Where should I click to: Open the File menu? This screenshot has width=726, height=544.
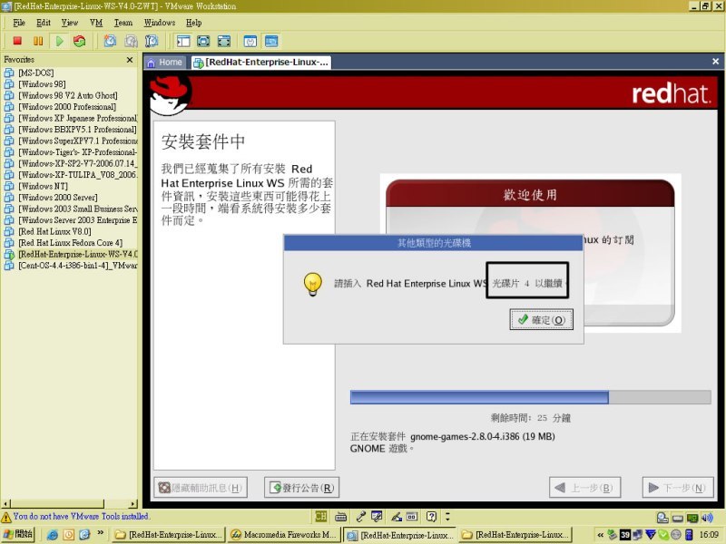point(19,23)
